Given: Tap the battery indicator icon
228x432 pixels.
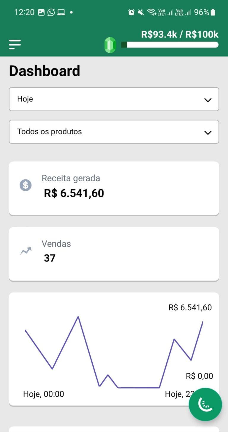Looking at the screenshot, I should [x=213, y=12].
